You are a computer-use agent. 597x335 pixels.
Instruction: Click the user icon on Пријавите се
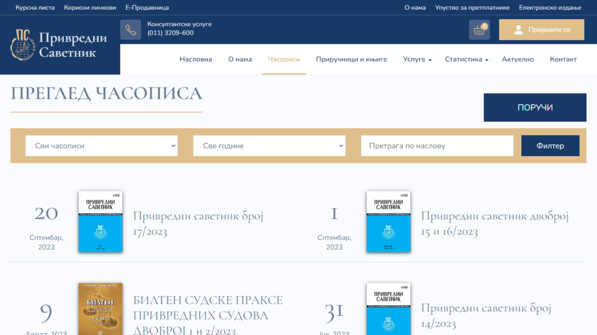click(519, 30)
